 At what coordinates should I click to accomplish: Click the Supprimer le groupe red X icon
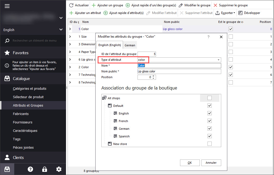click(215, 5)
